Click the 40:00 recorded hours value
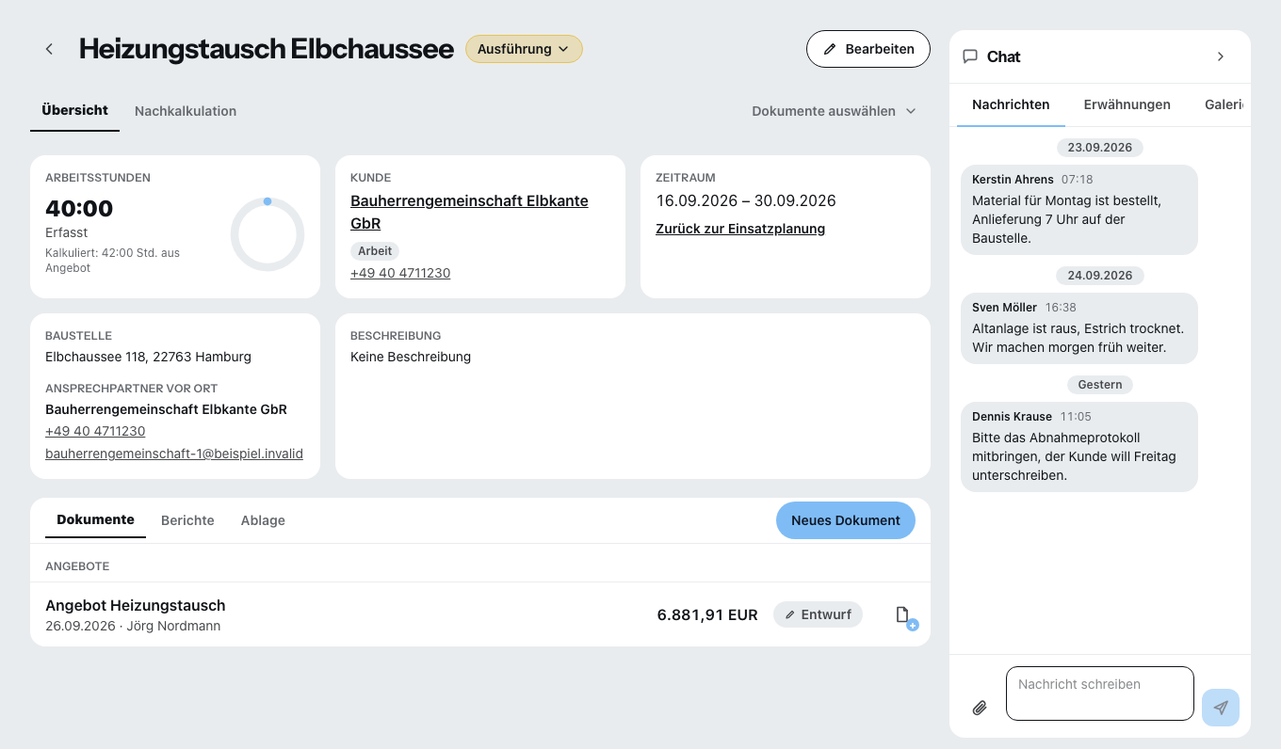 pos(79,208)
